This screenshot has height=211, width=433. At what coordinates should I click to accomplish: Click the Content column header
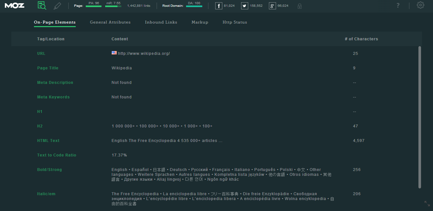(120, 39)
